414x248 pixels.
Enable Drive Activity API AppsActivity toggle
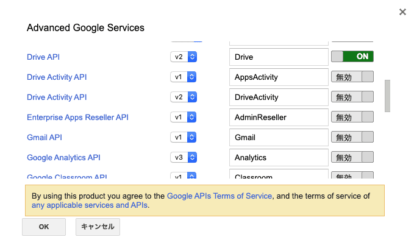coord(352,77)
